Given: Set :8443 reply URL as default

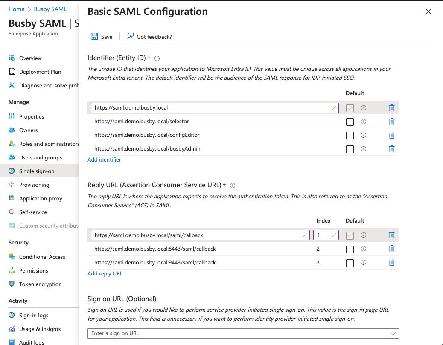Looking at the screenshot, I should click(350, 249).
